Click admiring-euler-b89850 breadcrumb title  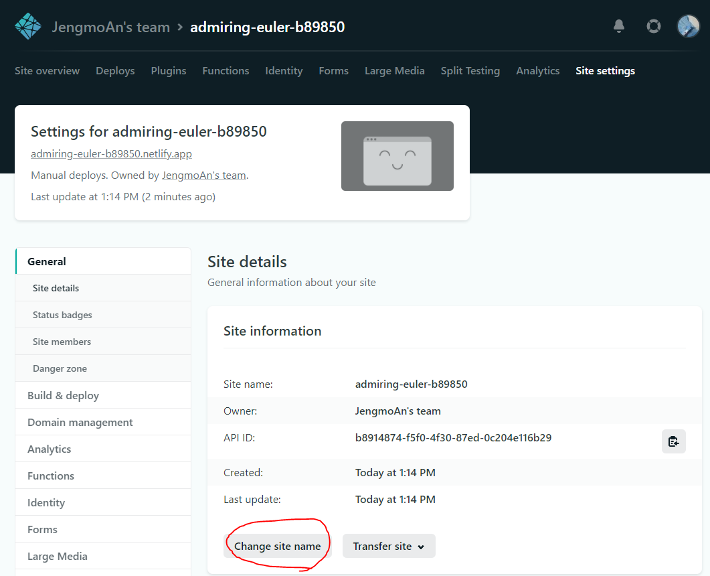267,27
